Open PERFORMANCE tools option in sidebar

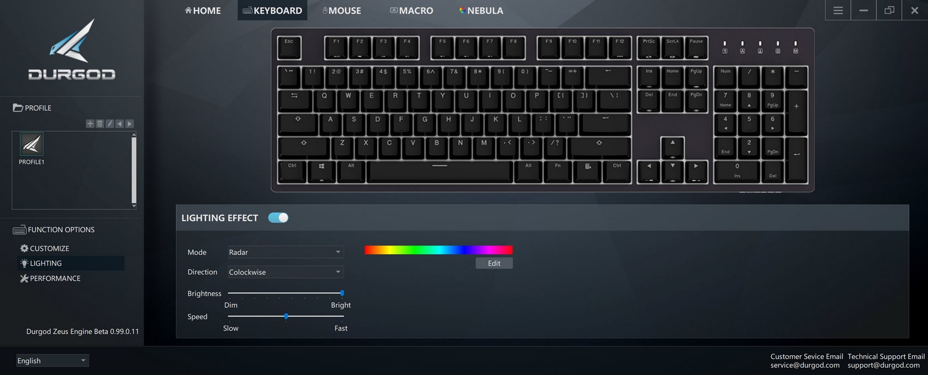pyautogui.click(x=50, y=278)
